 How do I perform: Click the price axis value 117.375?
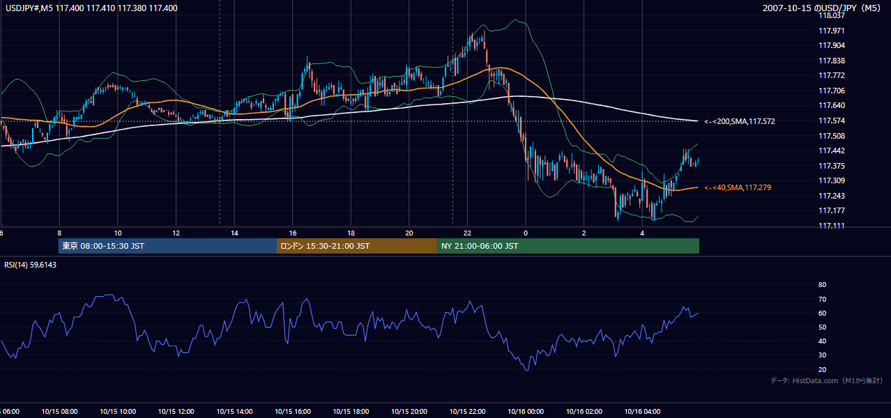(832, 166)
